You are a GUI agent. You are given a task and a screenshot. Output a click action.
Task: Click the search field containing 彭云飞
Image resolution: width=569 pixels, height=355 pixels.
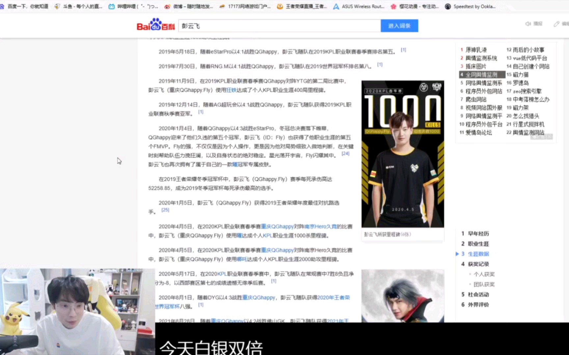[x=279, y=26]
